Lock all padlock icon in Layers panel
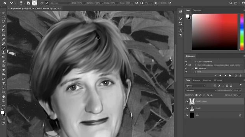This screenshot has height=137, width=245. tap(211, 95)
